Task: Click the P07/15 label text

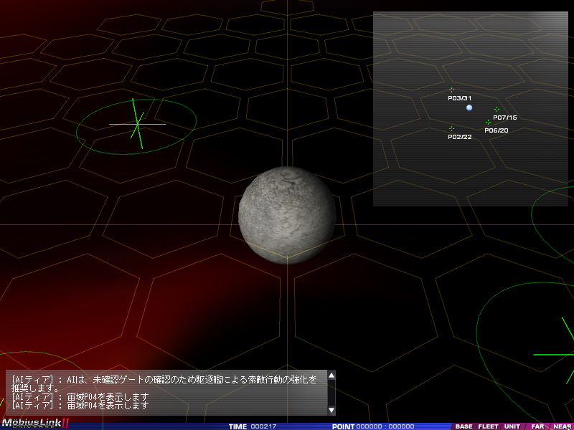Action: (505, 118)
